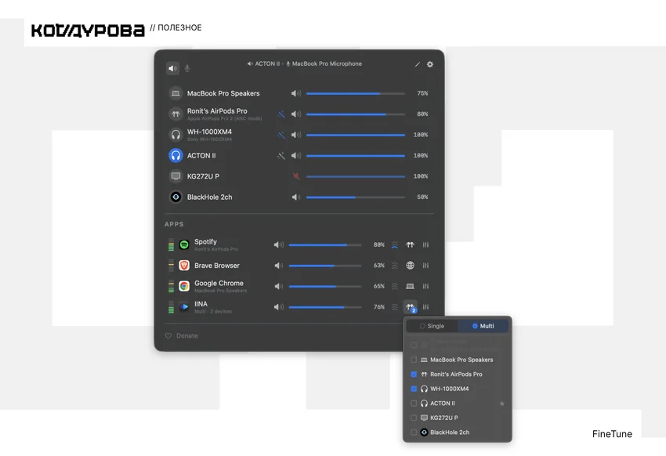Viewport: 666px width, 456px height.
Task: Click the wand icon on the ACTON II row
Action: (281, 155)
